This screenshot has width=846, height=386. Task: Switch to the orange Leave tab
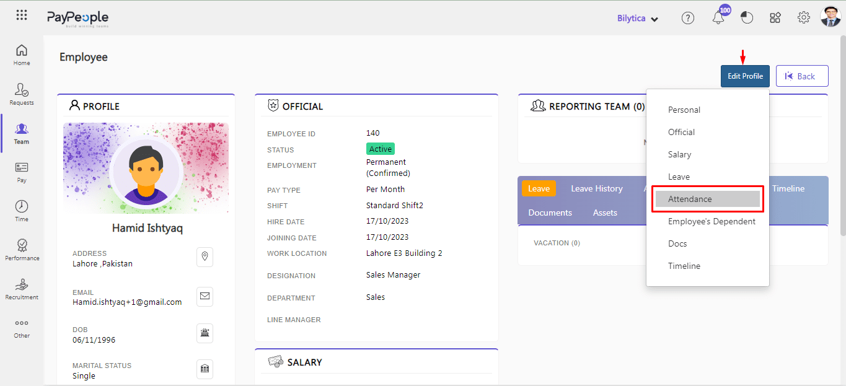[x=539, y=189]
